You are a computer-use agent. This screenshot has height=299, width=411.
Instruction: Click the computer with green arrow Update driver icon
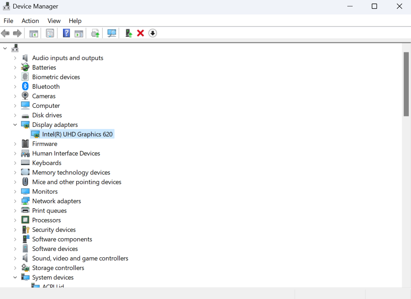click(129, 33)
